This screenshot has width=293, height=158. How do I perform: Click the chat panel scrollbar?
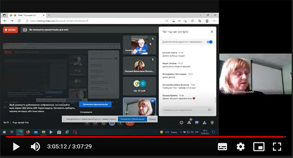215,100
